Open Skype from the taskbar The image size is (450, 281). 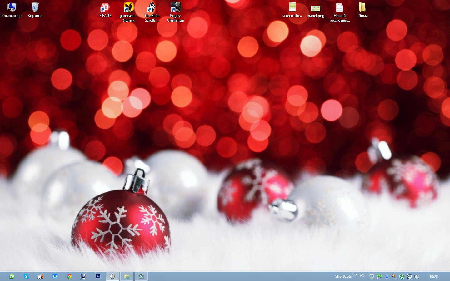point(26,276)
